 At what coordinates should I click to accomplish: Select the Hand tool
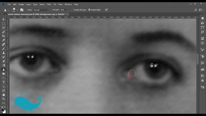[x=4, y=95]
